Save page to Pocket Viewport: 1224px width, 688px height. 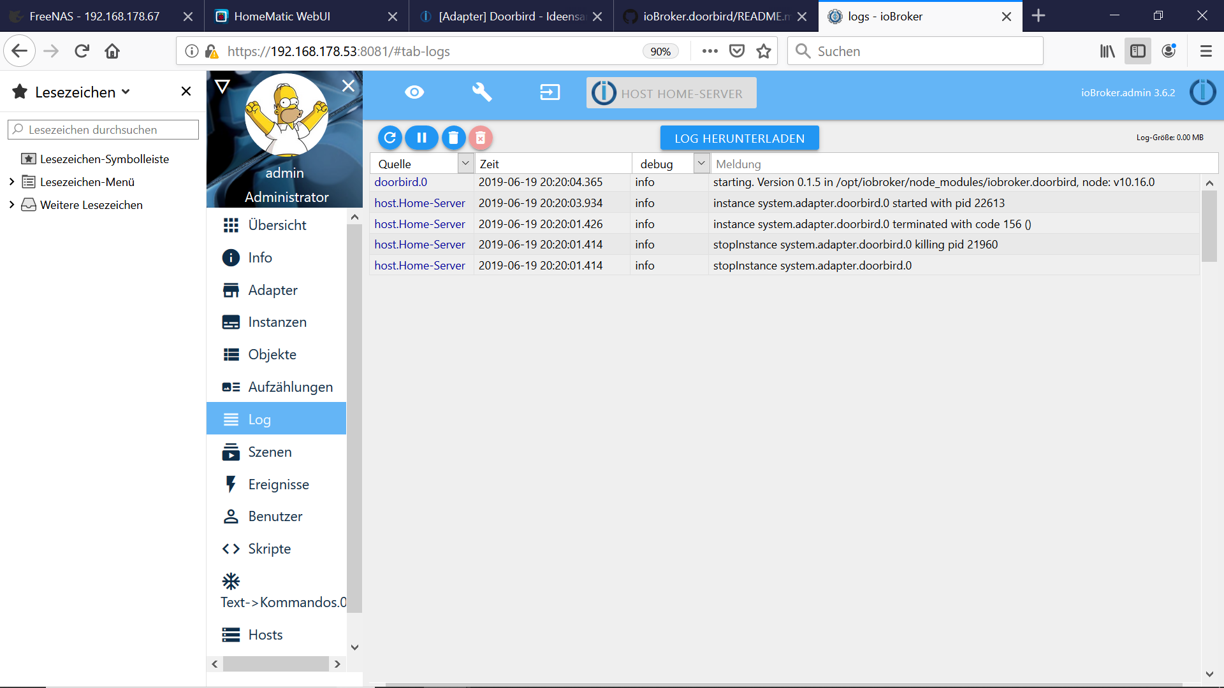(x=737, y=51)
